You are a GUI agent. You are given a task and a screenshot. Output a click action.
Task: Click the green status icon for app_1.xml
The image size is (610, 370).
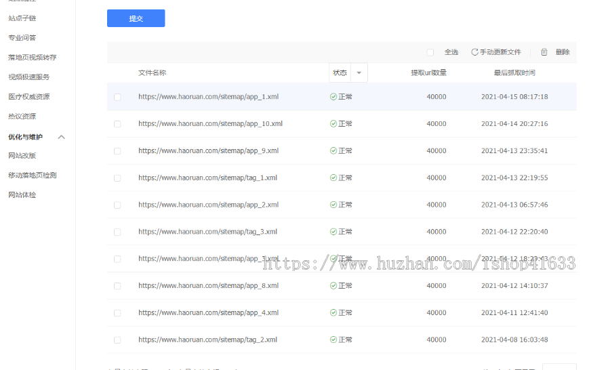pos(333,96)
